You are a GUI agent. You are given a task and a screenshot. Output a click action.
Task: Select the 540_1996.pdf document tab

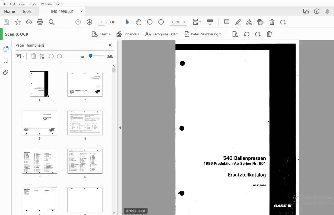(x=62, y=12)
